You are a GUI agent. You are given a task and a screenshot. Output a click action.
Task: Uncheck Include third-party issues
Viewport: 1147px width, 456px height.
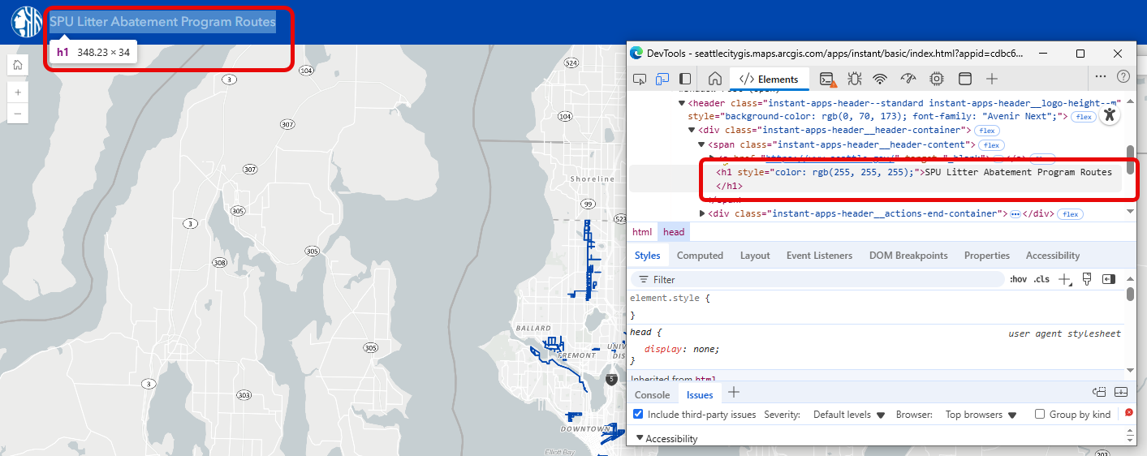(638, 415)
